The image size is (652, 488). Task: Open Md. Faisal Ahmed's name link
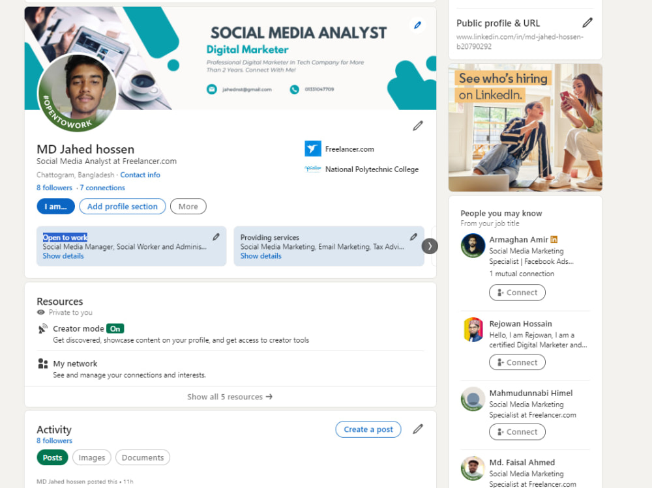[x=522, y=463]
